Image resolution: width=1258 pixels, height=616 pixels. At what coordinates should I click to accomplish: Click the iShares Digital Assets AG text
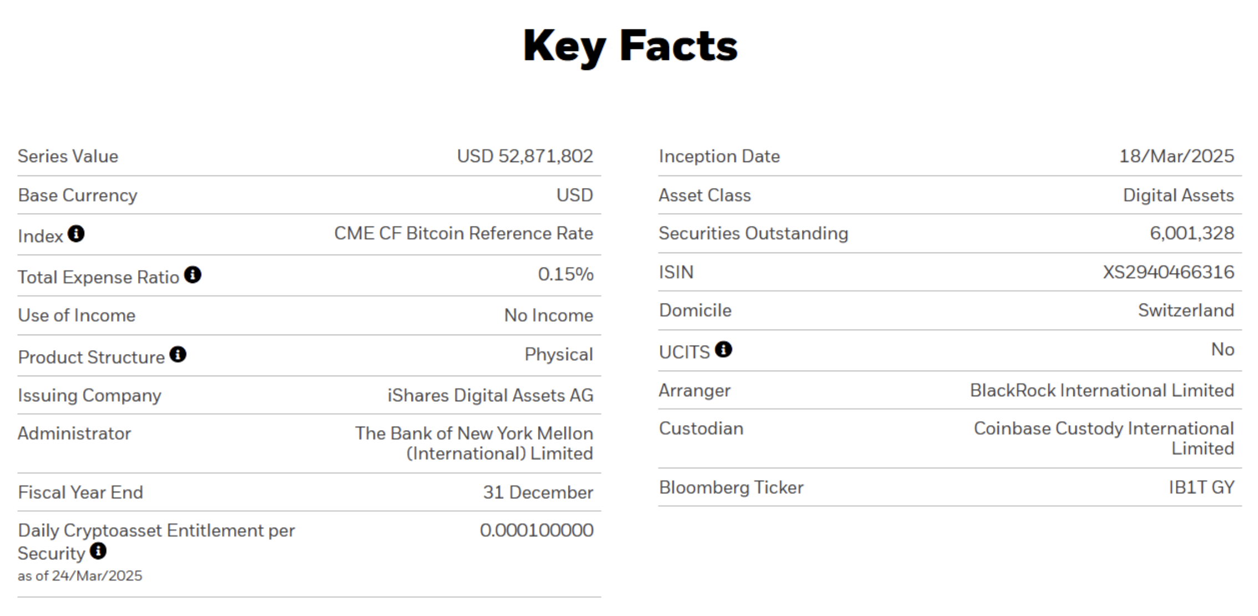(490, 396)
